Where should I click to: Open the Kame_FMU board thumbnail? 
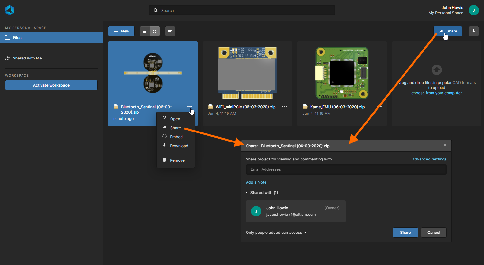(342, 73)
